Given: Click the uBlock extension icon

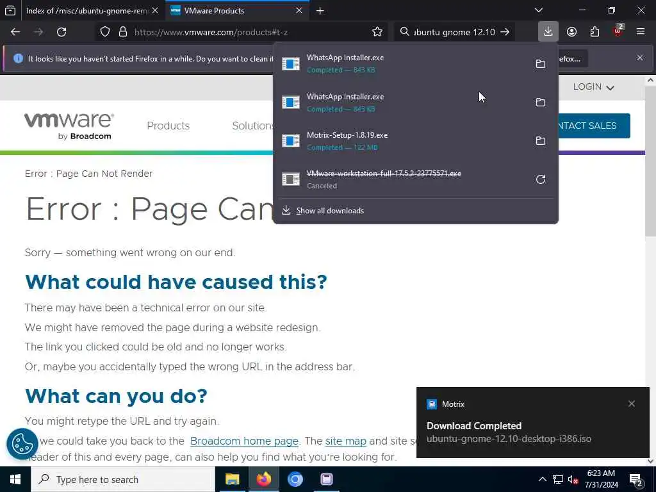Looking at the screenshot, I should (x=618, y=31).
